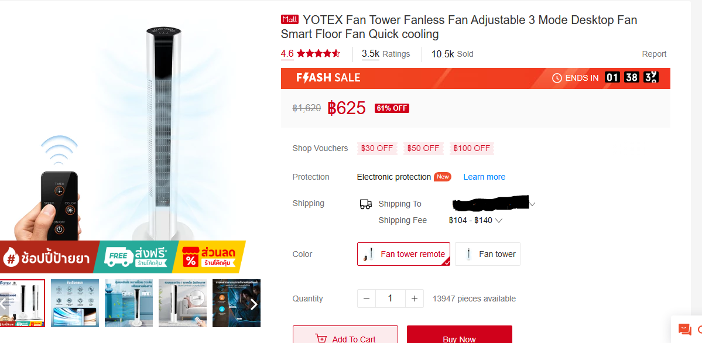This screenshot has height=343, width=702.
Task: Click the flash sale clock icon
Action: tap(557, 78)
